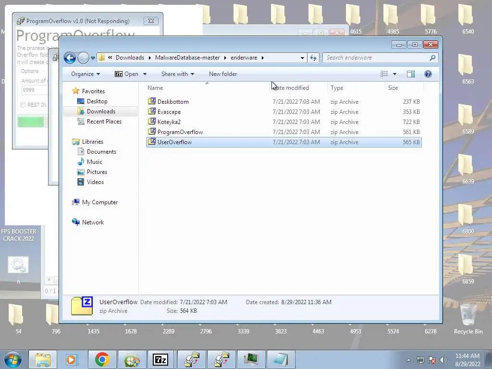The image size is (492, 369).
Task: Open the Organize menu
Action: click(x=86, y=74)
